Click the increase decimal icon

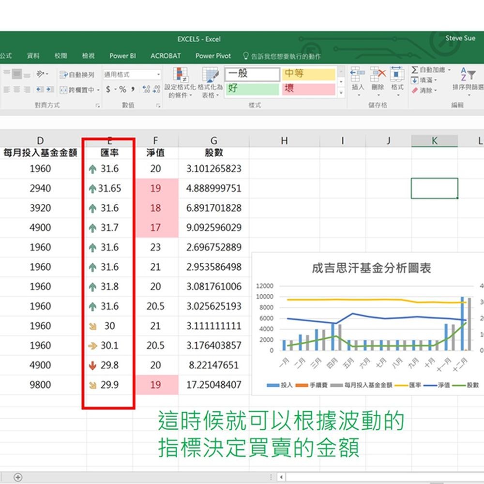click(x=146, y=90)
